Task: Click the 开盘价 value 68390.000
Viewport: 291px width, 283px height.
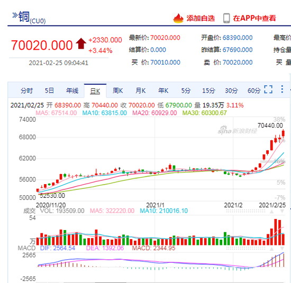Action: click(x=238, y=38)
